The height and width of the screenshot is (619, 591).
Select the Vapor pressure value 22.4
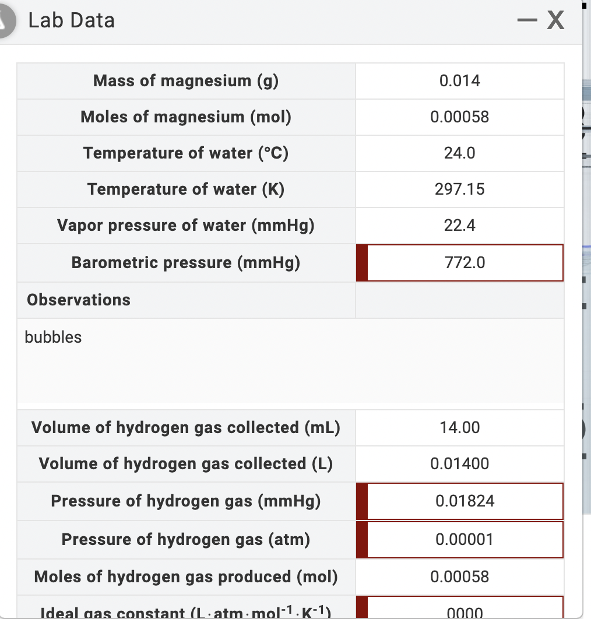click(x=459, y=225)
